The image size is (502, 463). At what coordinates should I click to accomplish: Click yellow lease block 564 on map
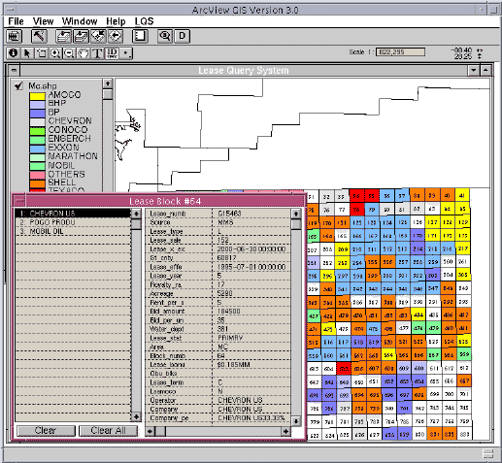[388, 355]
